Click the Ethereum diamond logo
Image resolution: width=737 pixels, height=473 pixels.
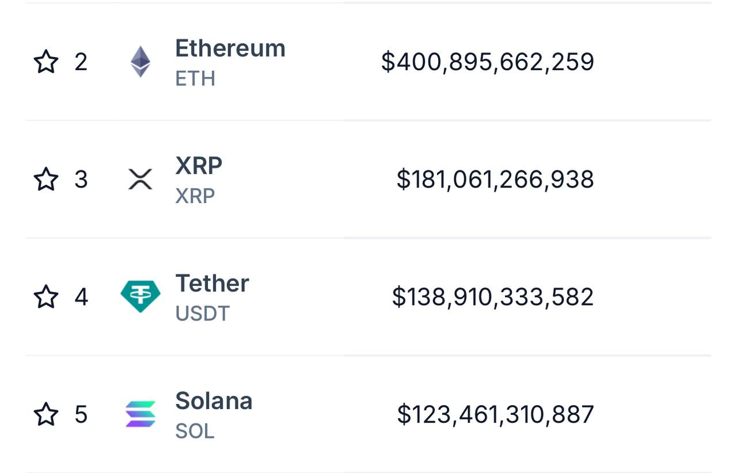140,61
